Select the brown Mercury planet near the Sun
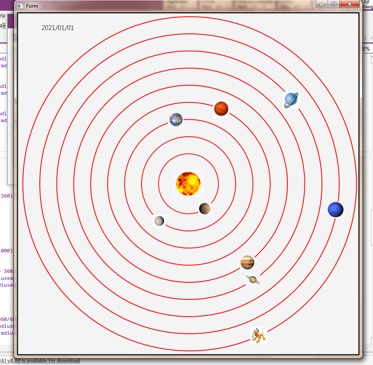The width and height of the screenshot is (373, 365). click(205, 209)
